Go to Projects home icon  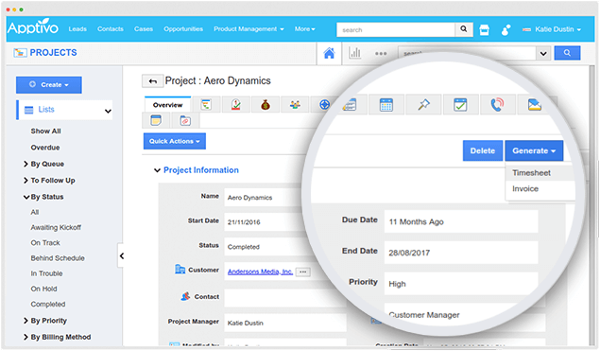point(329,53)
